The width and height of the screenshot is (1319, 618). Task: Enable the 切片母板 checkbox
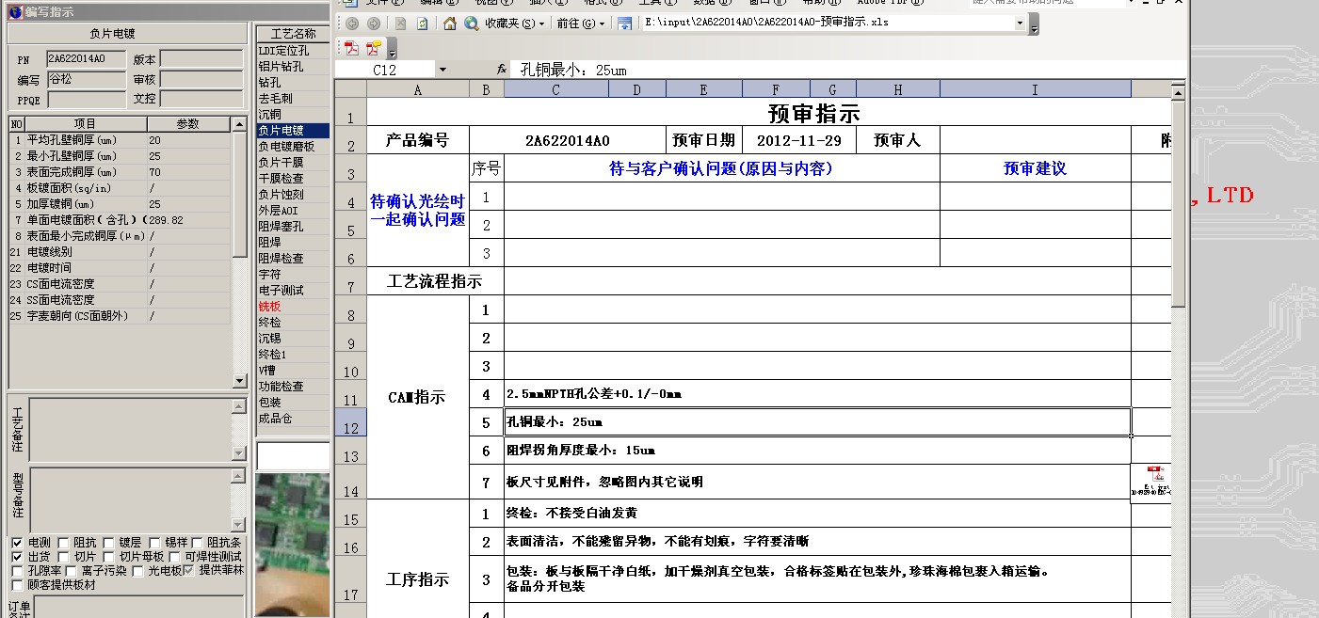tap(108, 557)
